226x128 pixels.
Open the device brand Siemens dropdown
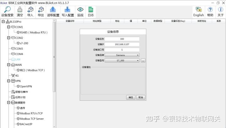[x=122, y=55]
